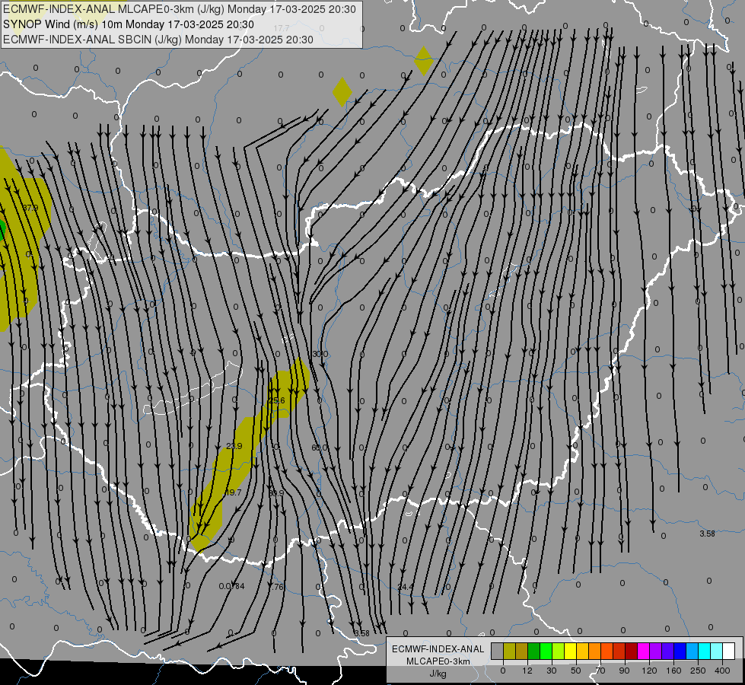Click legend scale value 90

(x=624, y=671)
